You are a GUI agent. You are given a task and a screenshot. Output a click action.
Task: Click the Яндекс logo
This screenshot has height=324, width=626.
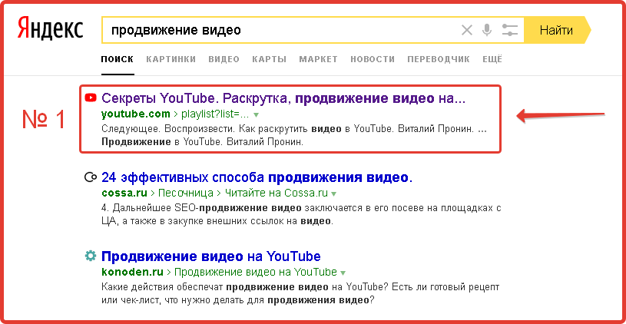[50, 29]
